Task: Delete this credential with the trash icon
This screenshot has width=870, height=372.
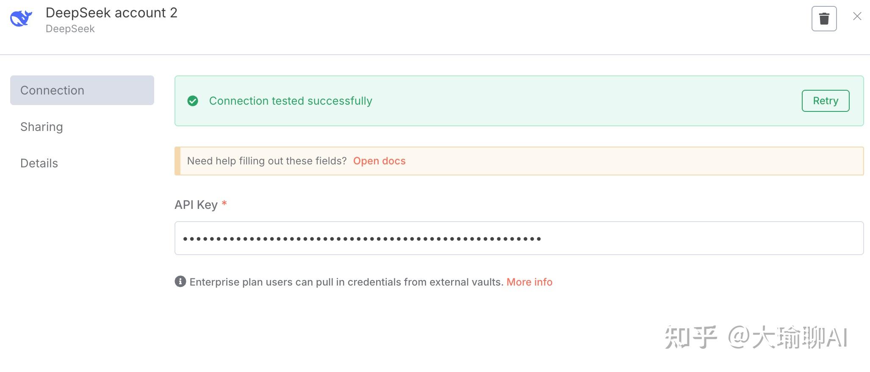Action: click(824, 19)
